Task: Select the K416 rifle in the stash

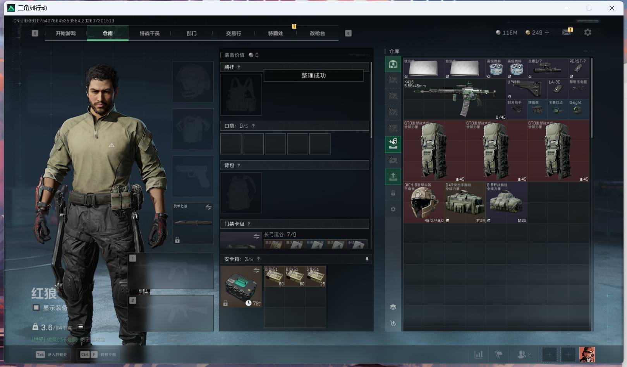Action: 455,99
